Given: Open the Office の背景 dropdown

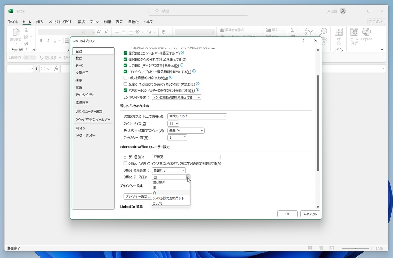Looking at the screenshot, I should tap(169, 170).
